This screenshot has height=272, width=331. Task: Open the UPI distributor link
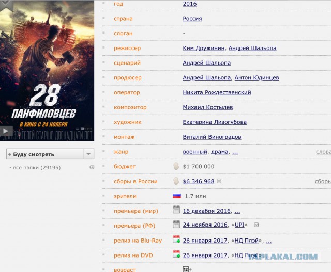[x=239, y=225]
